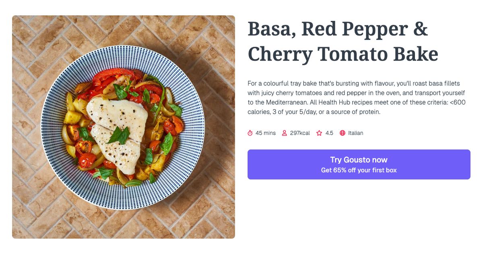Click the outlined star next to 4.5
The width and height of the screenshot is (483, 254).
[318, 133]
